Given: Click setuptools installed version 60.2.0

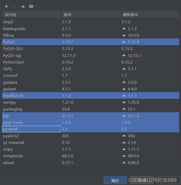Looking at the screenshot, I should [68, 156].
